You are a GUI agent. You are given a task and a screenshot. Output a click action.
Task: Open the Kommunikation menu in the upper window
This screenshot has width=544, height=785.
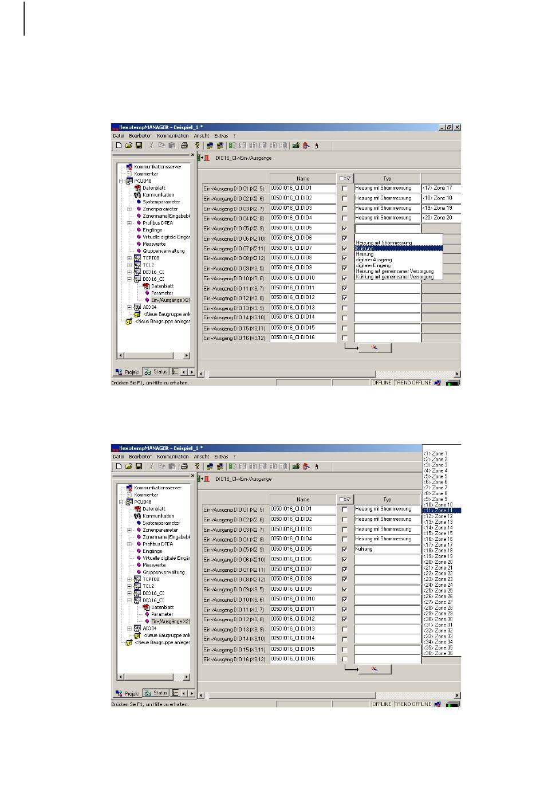(173, 136)
